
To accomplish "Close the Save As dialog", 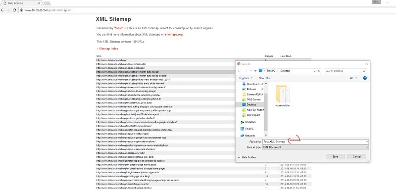I will [366, 64].
